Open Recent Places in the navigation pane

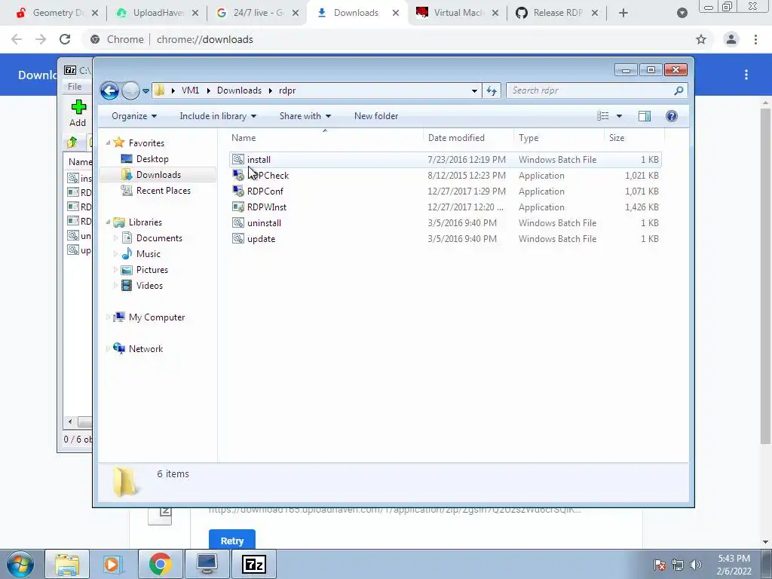(156, 191)
